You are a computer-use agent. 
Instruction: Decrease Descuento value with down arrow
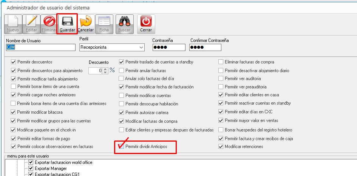click(105, 72)
